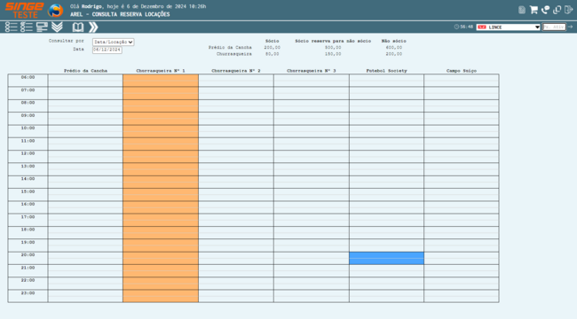Open the phone chat support icon
The height and width of the screenshot is (319, 577).
545,10
